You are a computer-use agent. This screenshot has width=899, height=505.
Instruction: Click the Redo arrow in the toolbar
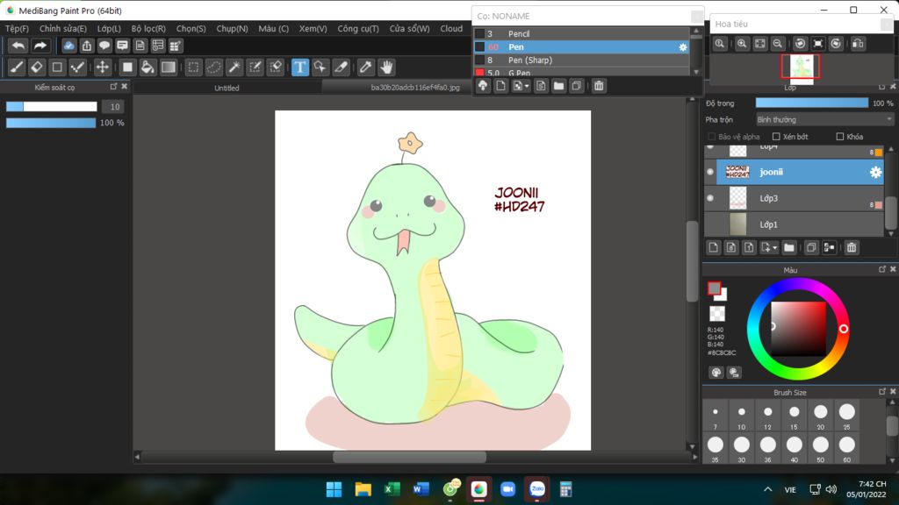[40, 46]
